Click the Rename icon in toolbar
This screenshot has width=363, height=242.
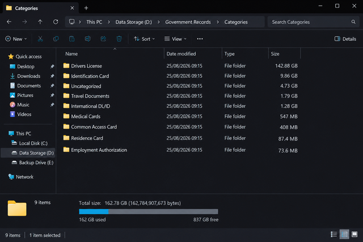[87, 39]
